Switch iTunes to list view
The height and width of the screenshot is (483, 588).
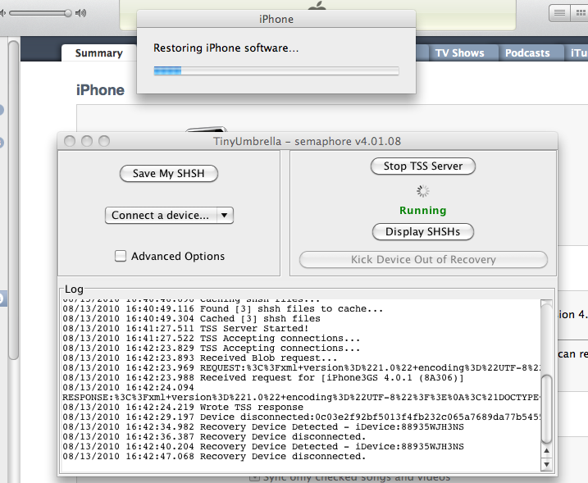point(559,13)
